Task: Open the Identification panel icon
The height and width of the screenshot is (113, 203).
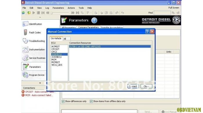Action: pos(25,24)
